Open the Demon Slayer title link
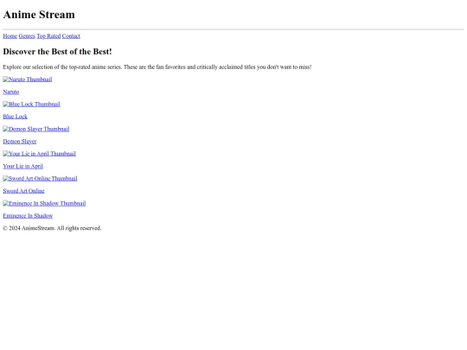Screen dimensions: 467x350 point(20,142)
